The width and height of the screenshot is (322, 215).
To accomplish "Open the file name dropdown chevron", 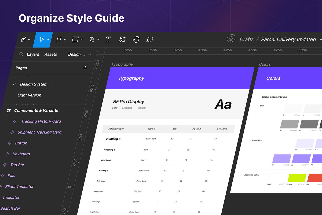I will 321,40.
